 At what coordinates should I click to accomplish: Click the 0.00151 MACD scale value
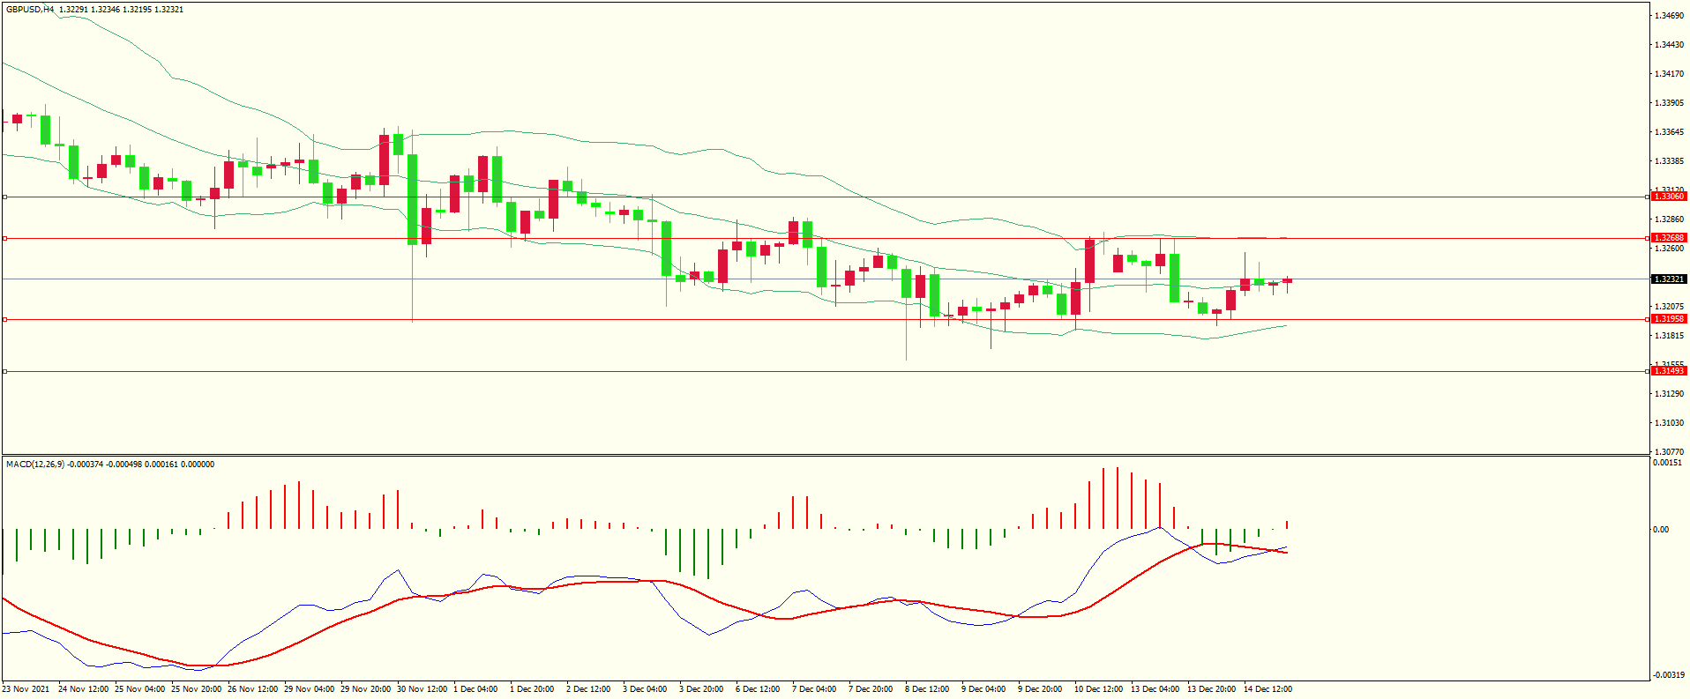1666,463
